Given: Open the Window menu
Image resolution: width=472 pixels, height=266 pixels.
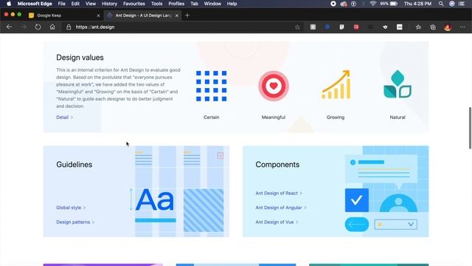Looking at the screenshot, I should tap(212, 4).
